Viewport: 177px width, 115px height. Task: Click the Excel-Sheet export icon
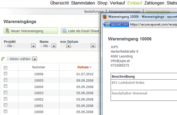(x=64, y=31)
